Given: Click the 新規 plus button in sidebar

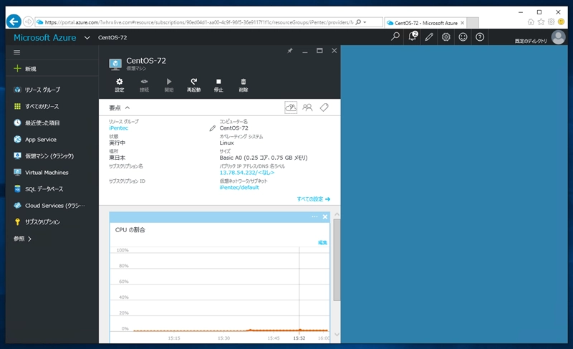Looking at the screenshot, I should [24, 69].
